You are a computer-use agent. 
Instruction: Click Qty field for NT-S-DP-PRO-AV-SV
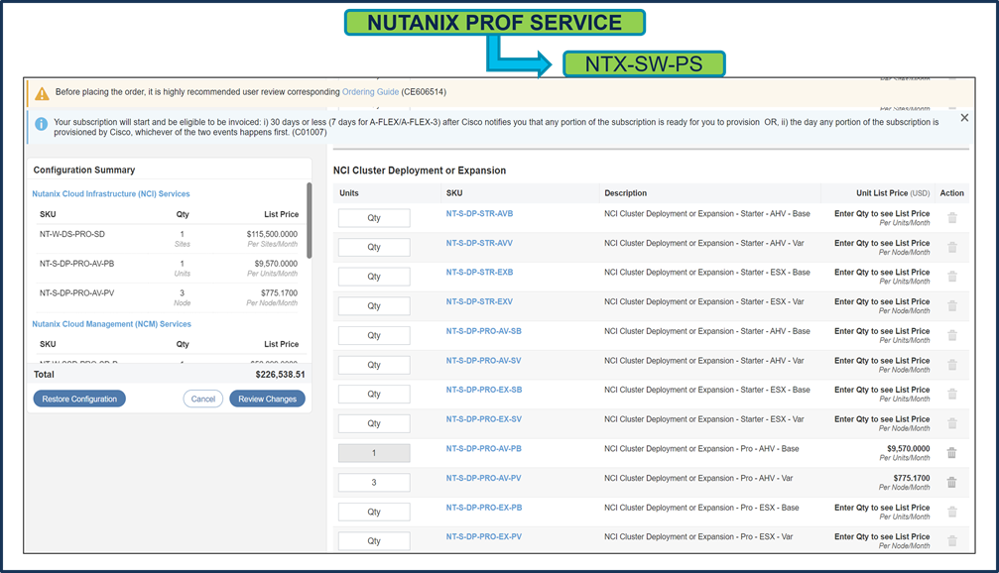pos(374,365)
